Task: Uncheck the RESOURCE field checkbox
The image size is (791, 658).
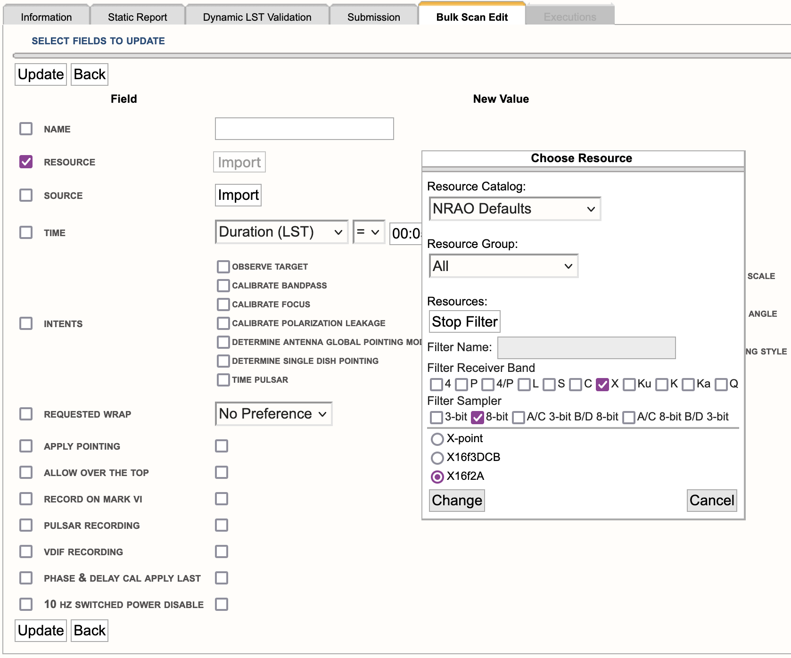Action: (x=26, y=162)
